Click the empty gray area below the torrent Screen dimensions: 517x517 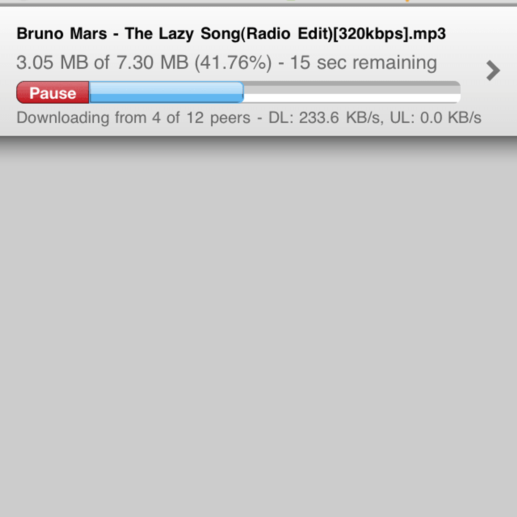tap(258, 326)
